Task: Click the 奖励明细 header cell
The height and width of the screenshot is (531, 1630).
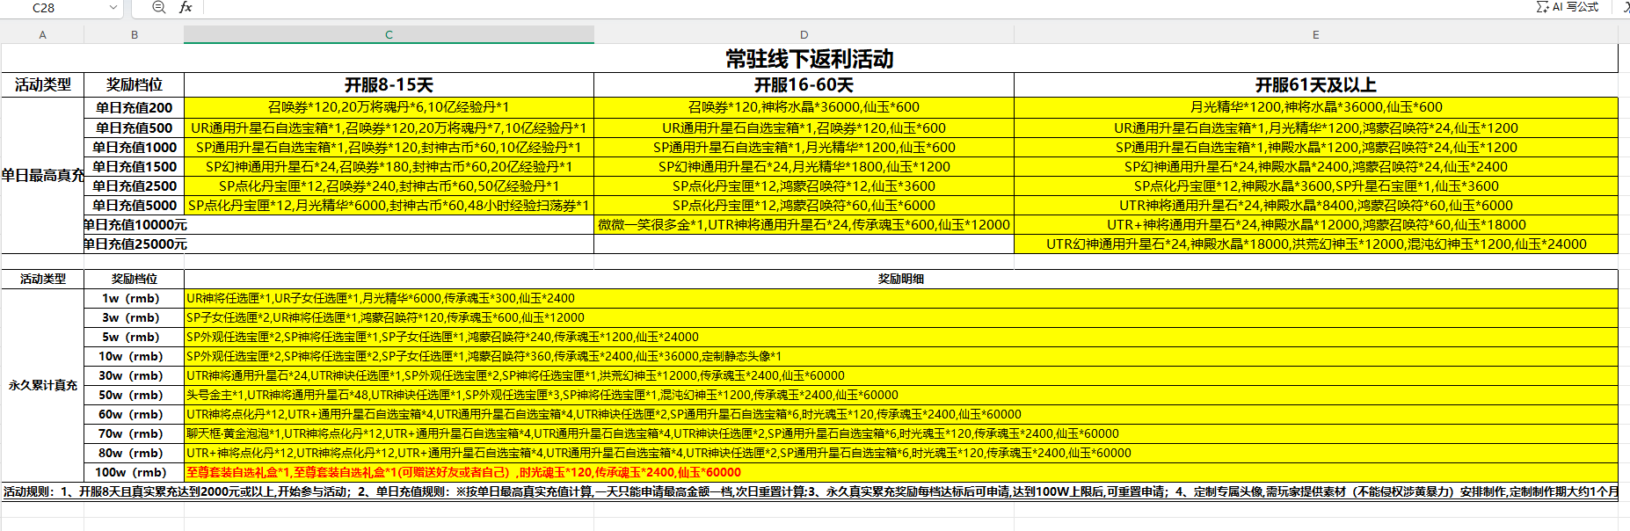Action: click(x=901, y=279)
